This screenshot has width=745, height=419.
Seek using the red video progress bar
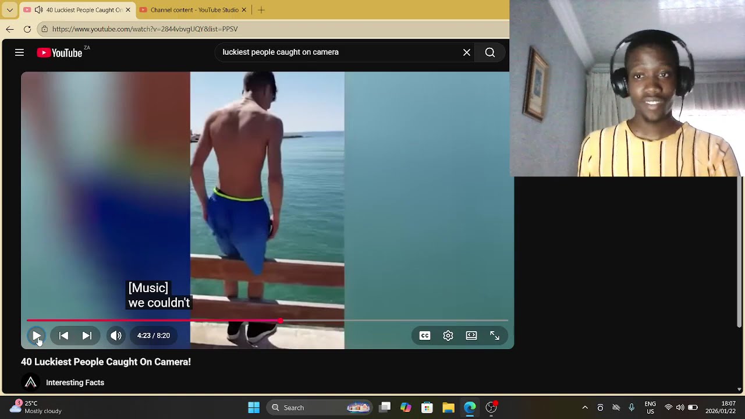click(267, 321)
